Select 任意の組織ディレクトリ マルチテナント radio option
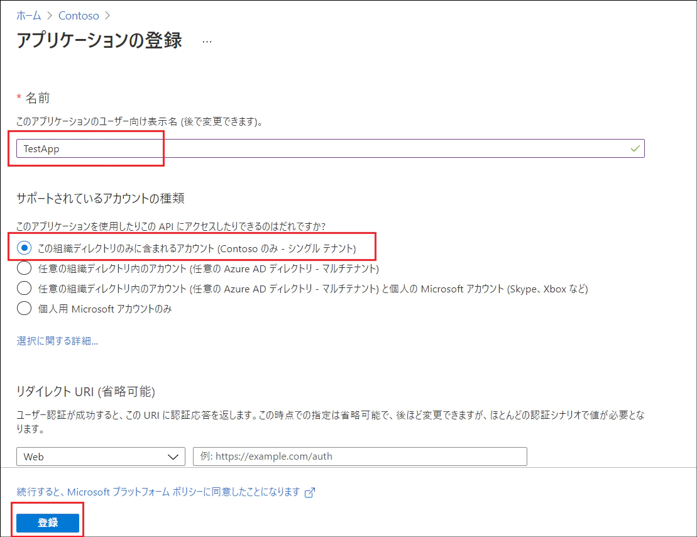The height and width of the screenshot is (537, 697). coord(24,268)
